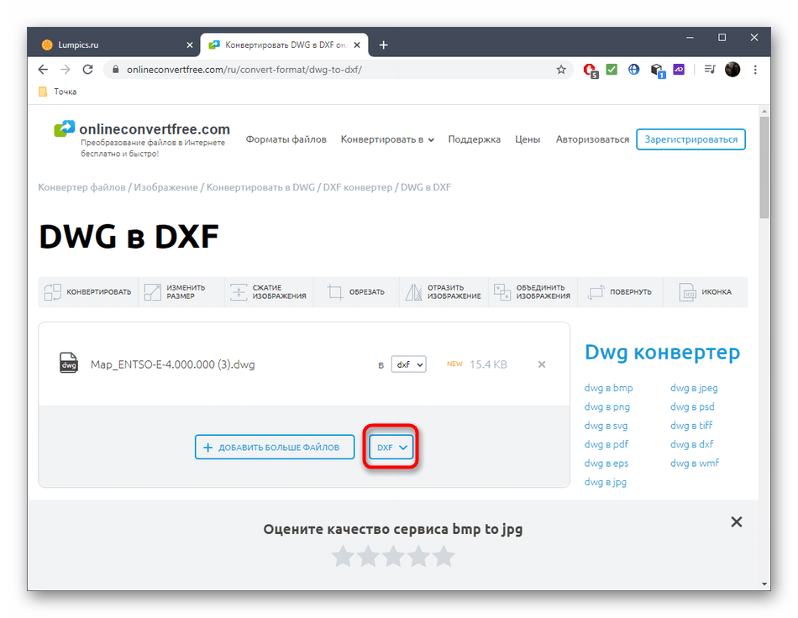Rate service with third star

393,557
